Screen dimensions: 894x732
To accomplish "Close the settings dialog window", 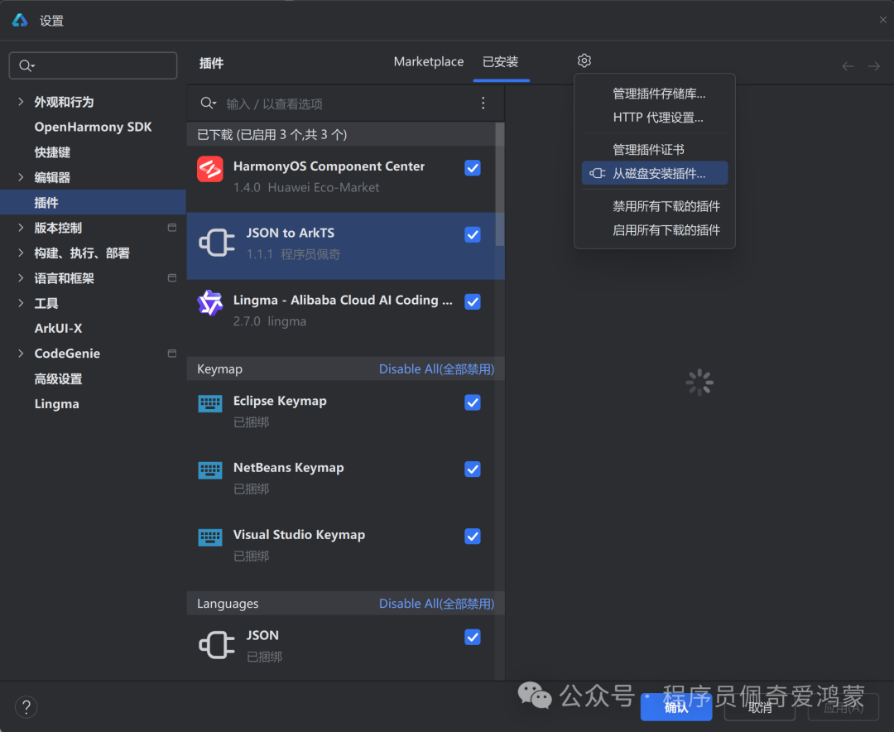I will pos(882,20).
